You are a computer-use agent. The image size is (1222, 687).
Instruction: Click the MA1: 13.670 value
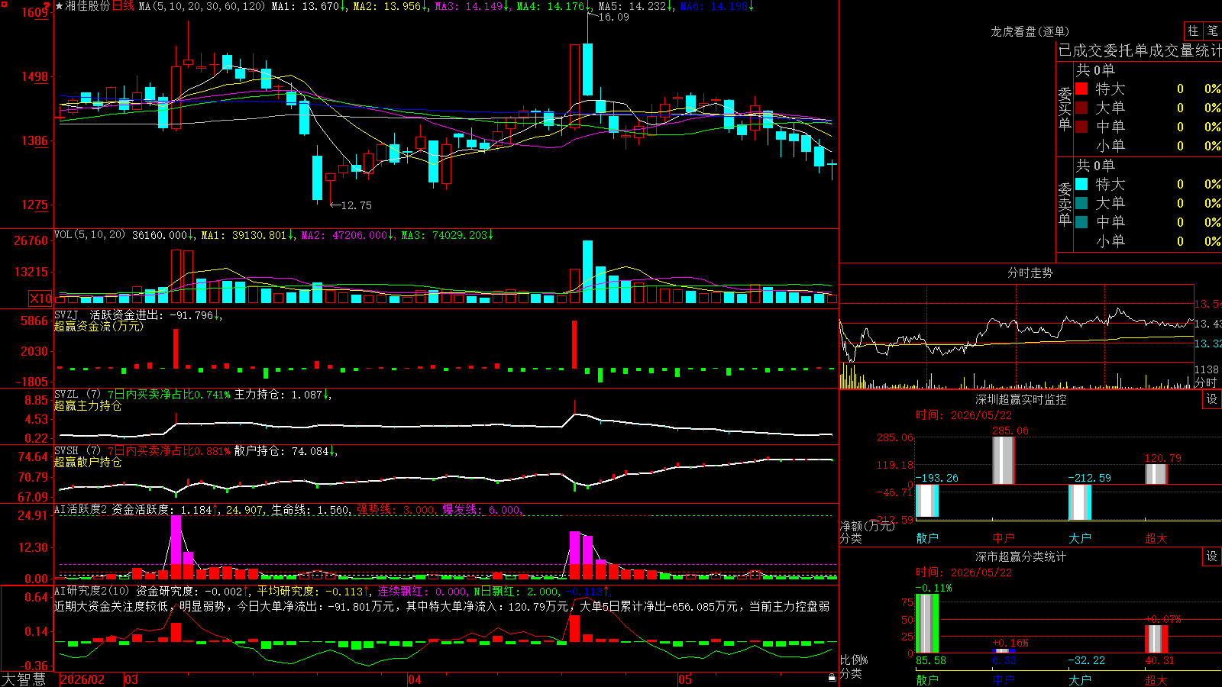tap(305, 6)
